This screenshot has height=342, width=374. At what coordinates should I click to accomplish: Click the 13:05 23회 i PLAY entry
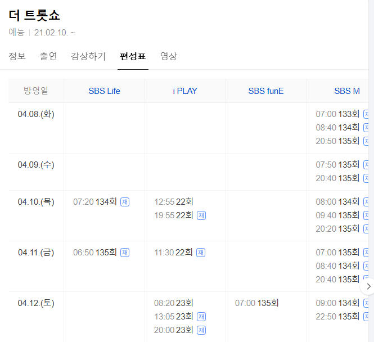[173, 317]
